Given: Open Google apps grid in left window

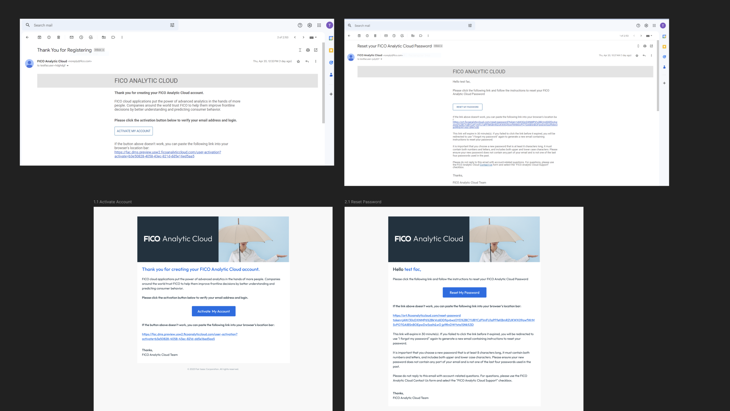Looking at the screenshot, I should tap(319, 25).
